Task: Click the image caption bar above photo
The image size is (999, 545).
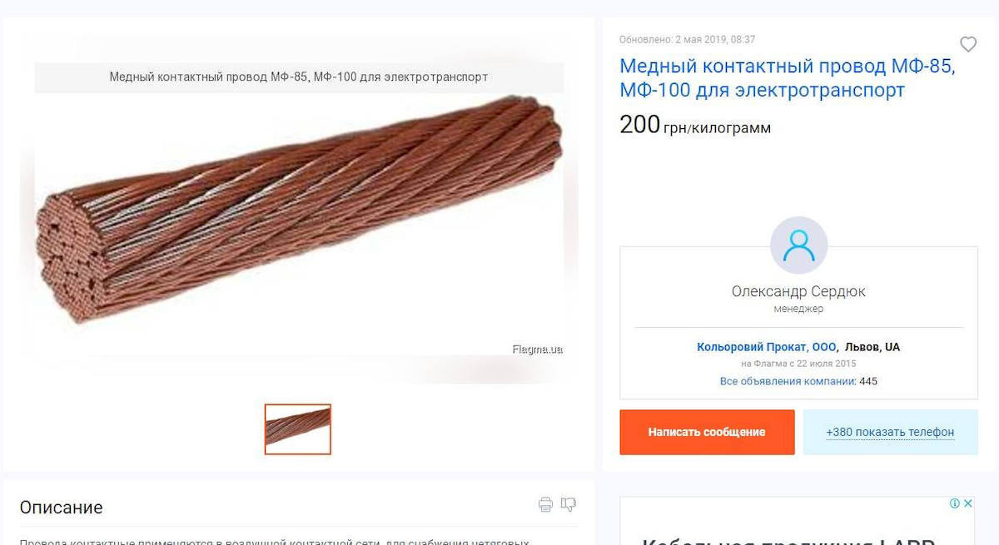Action: click(x=299, y=77)
